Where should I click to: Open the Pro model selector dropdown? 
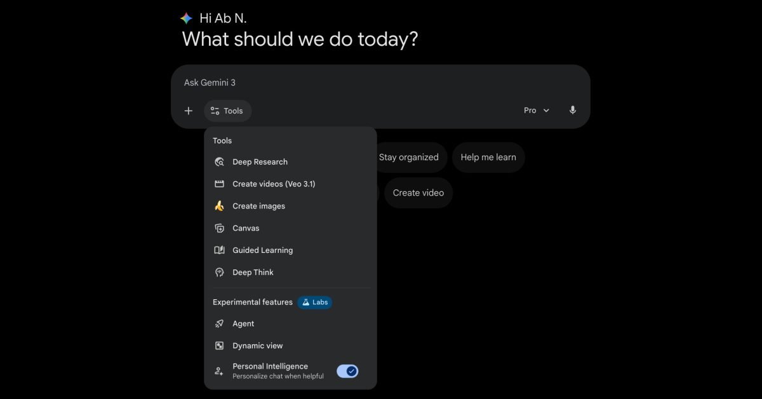click(x=537, y=111)
